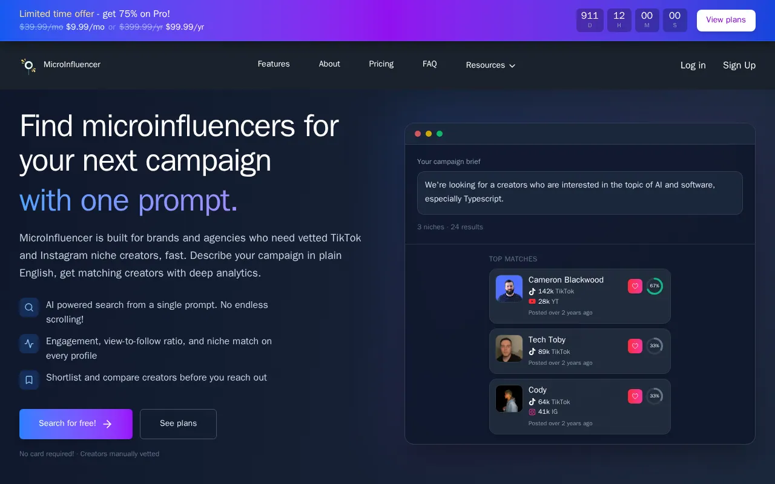Click the '$9.99/mo' price text

[85, 27]
